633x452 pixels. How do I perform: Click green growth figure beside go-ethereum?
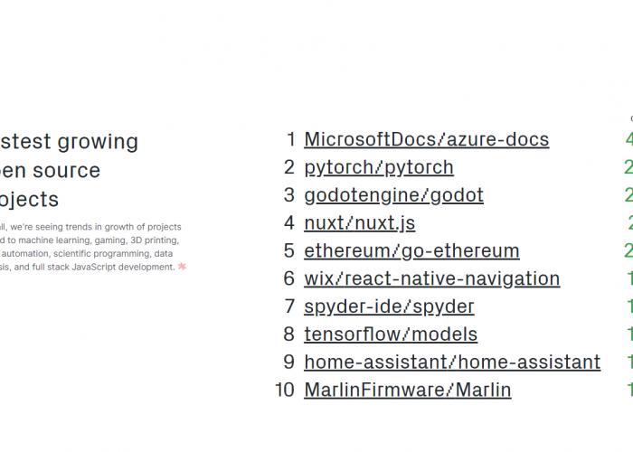pos(628,250)
